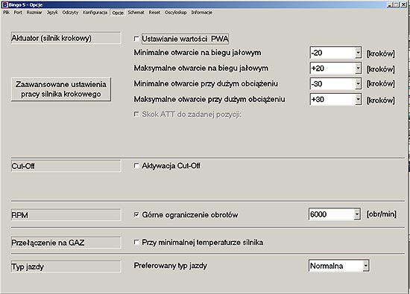Expand Maksymalne otwarcie przy dużym obciążeniu dropdown
410x294 pixels.
[x=358, y=100]
